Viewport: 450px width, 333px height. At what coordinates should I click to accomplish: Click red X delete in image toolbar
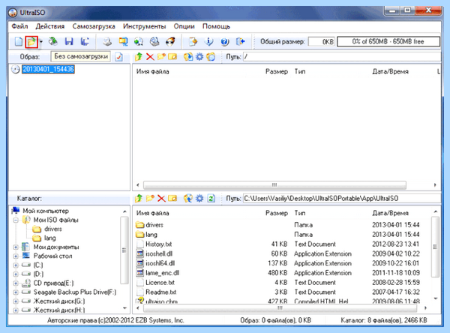[150, 56]
